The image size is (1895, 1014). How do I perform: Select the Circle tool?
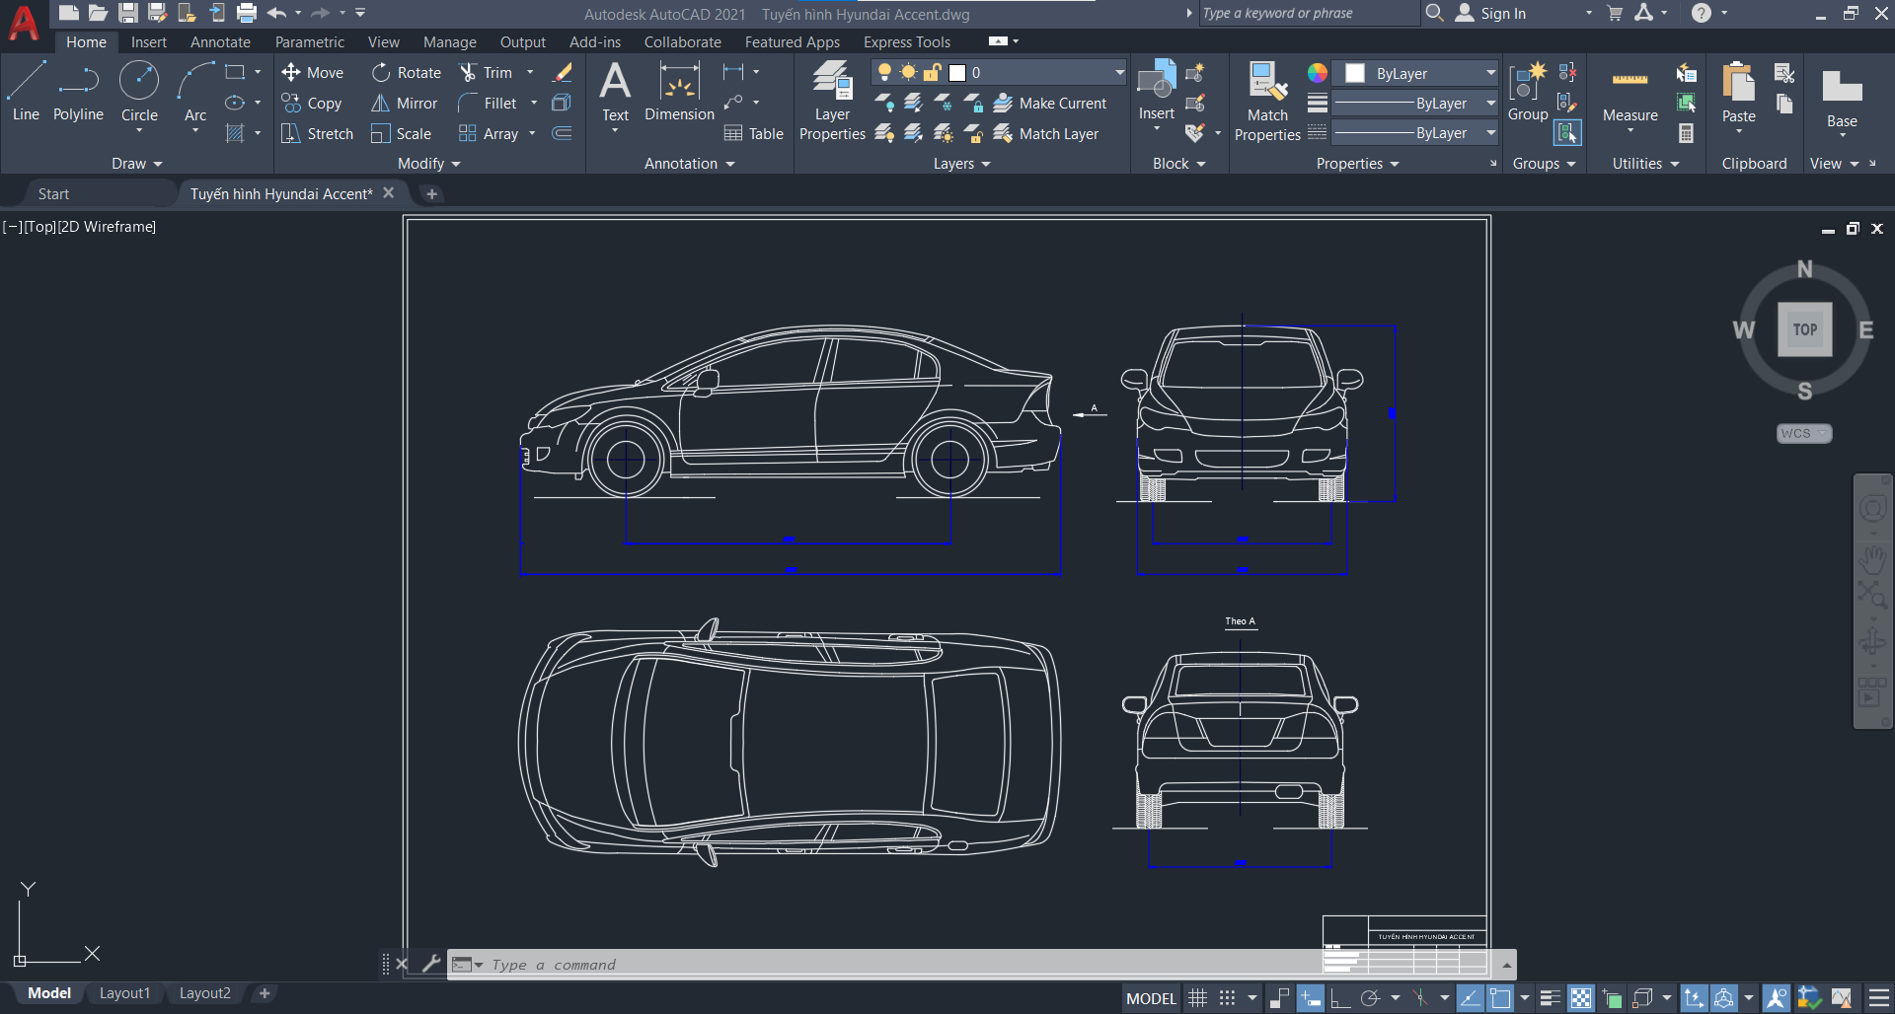[x=139, y=91]
